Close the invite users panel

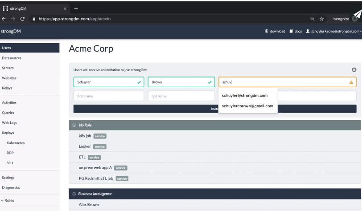pyautogui.click(x=354, y=69)
